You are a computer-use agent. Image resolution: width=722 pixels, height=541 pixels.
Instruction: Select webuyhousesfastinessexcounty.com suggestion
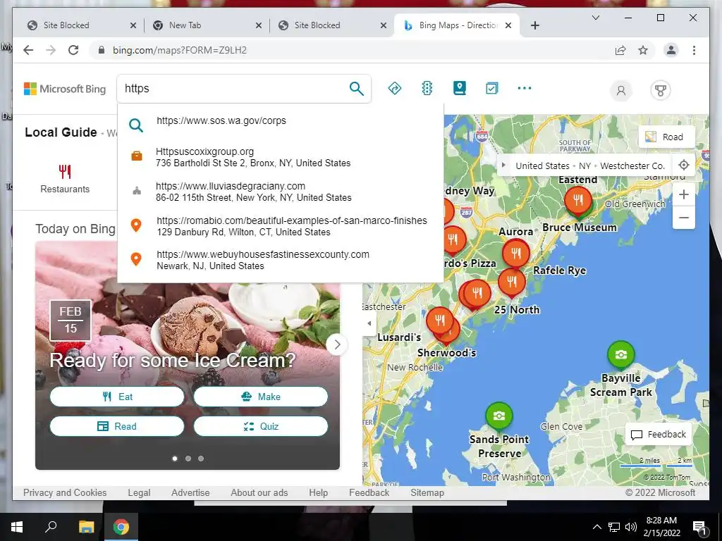point(281,260)
